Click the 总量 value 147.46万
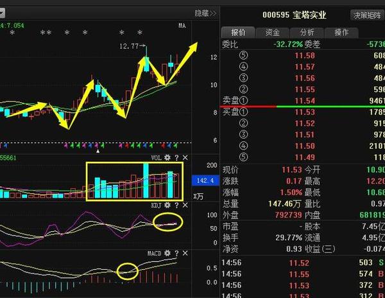Screen dimensions: 385x298 coord(285,204)
